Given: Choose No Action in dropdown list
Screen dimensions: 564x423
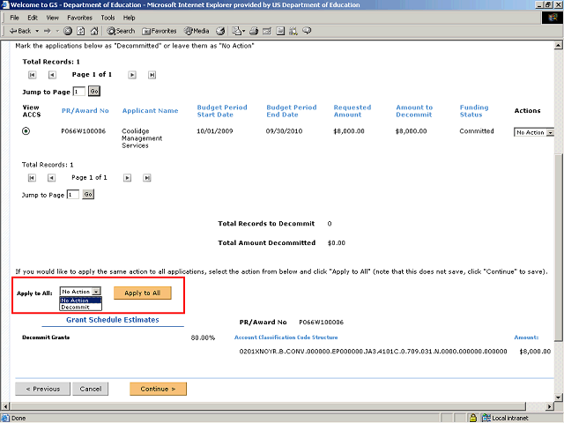Looking at the screenshot, I should tap(80, 301).
